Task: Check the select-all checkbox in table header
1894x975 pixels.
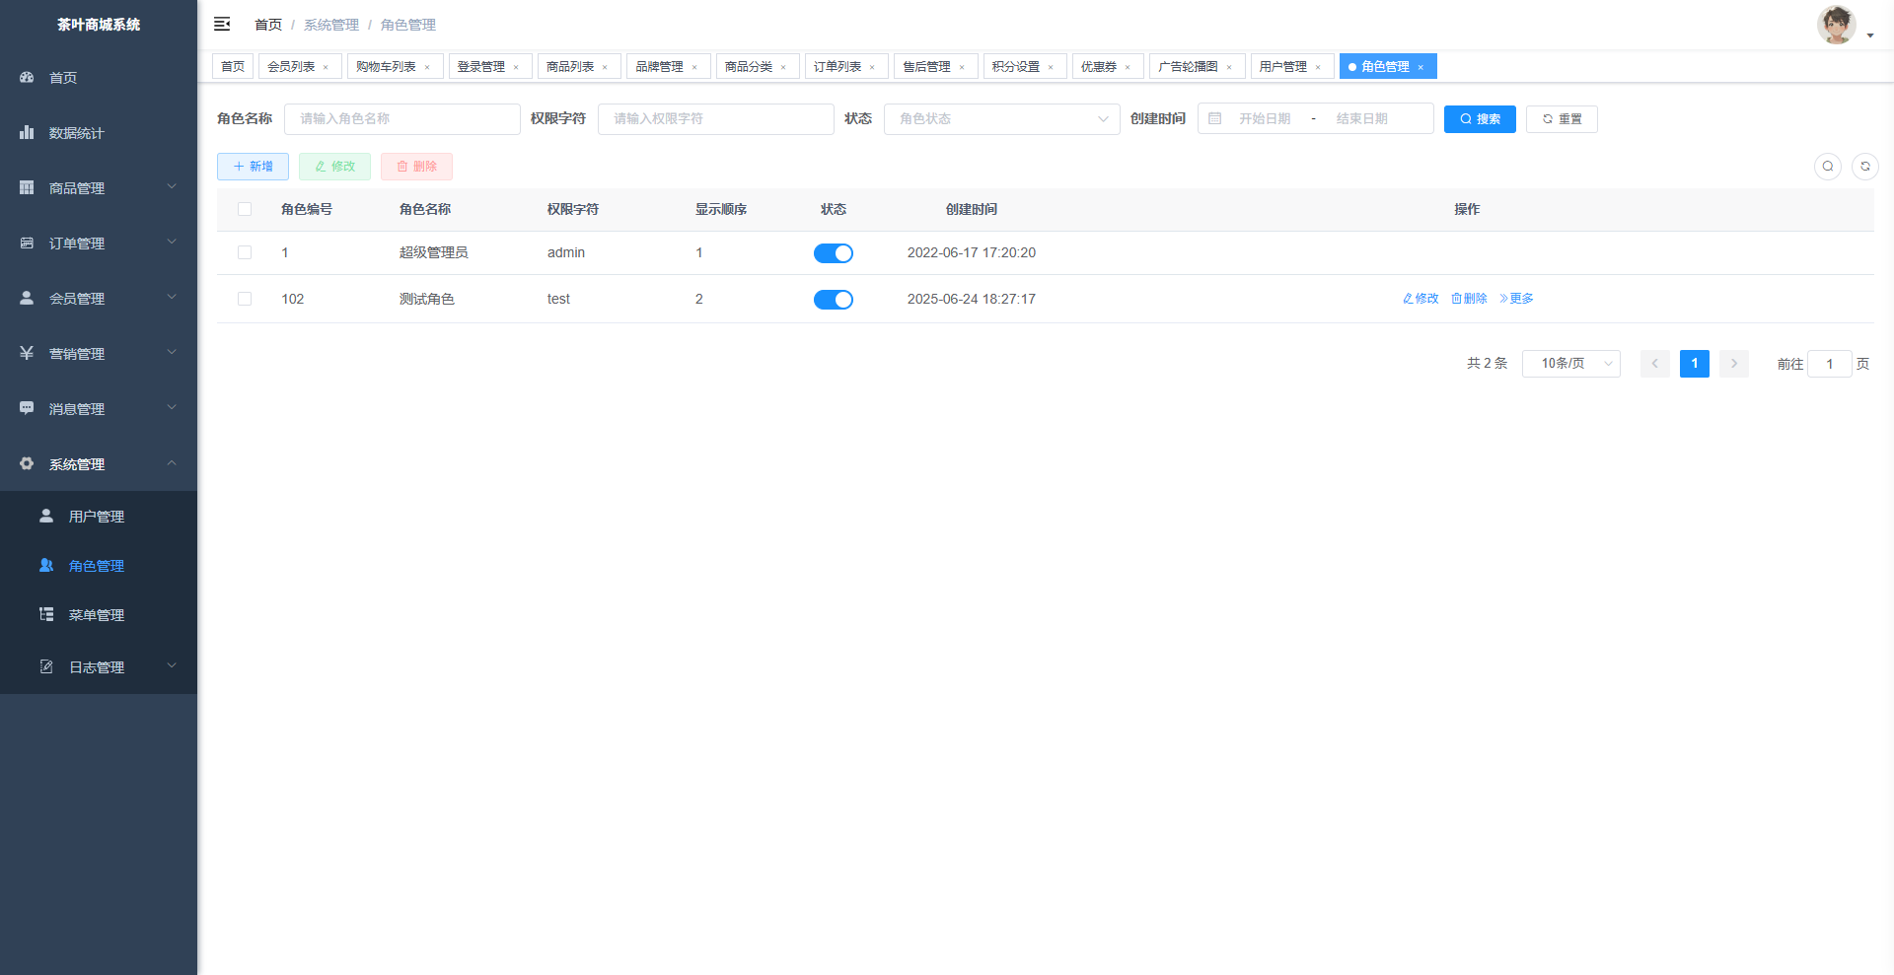Action: coord(245,209)
